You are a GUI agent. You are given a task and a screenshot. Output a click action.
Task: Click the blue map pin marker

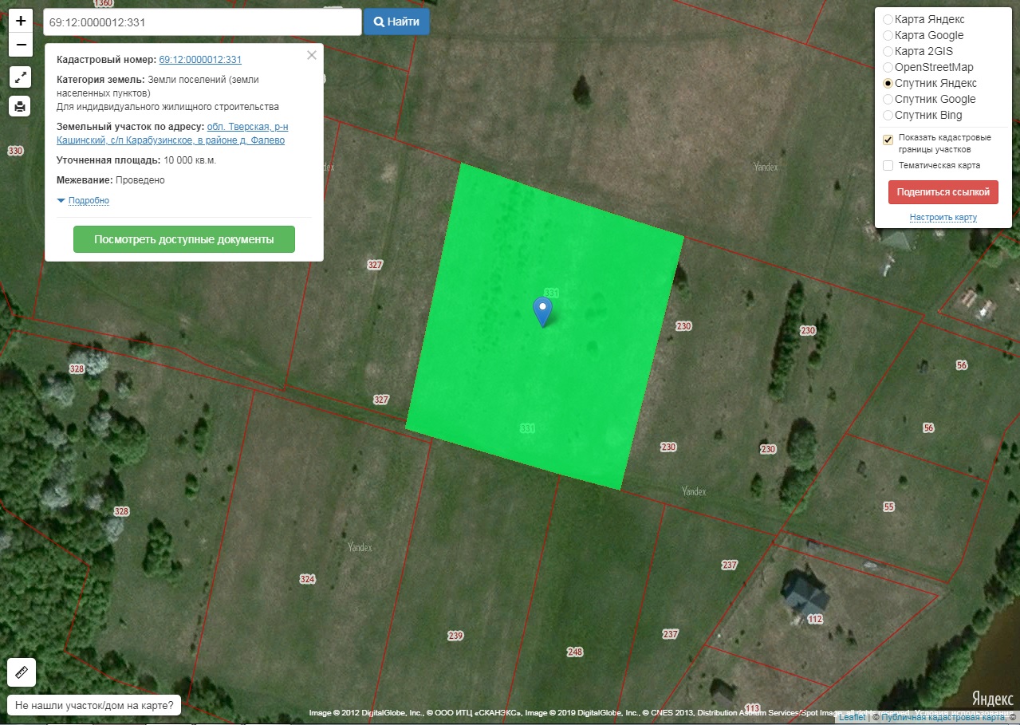click(542, 310)
